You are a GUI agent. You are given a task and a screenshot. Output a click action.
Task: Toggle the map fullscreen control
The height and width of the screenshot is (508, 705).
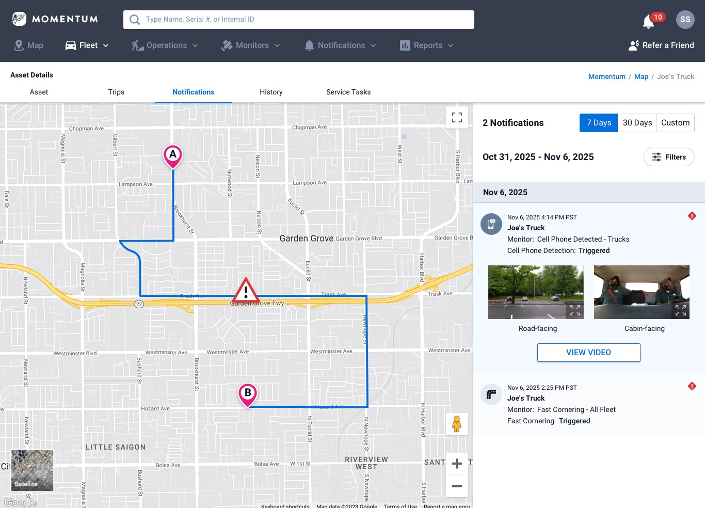[x=457, y=117]
